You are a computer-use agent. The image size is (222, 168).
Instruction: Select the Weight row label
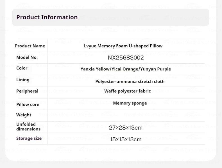tap(24, 115)
